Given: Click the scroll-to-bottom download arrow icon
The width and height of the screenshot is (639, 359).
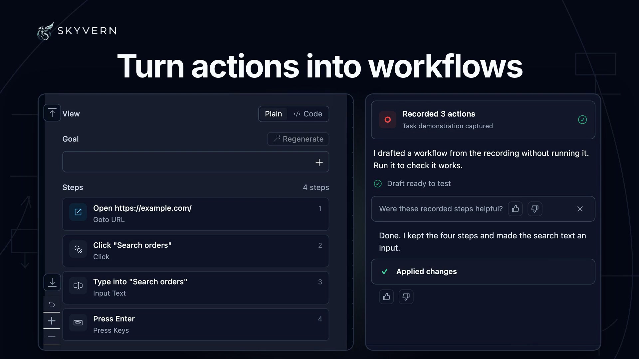Looking at the screenshot, I should (x=52, y=282).
